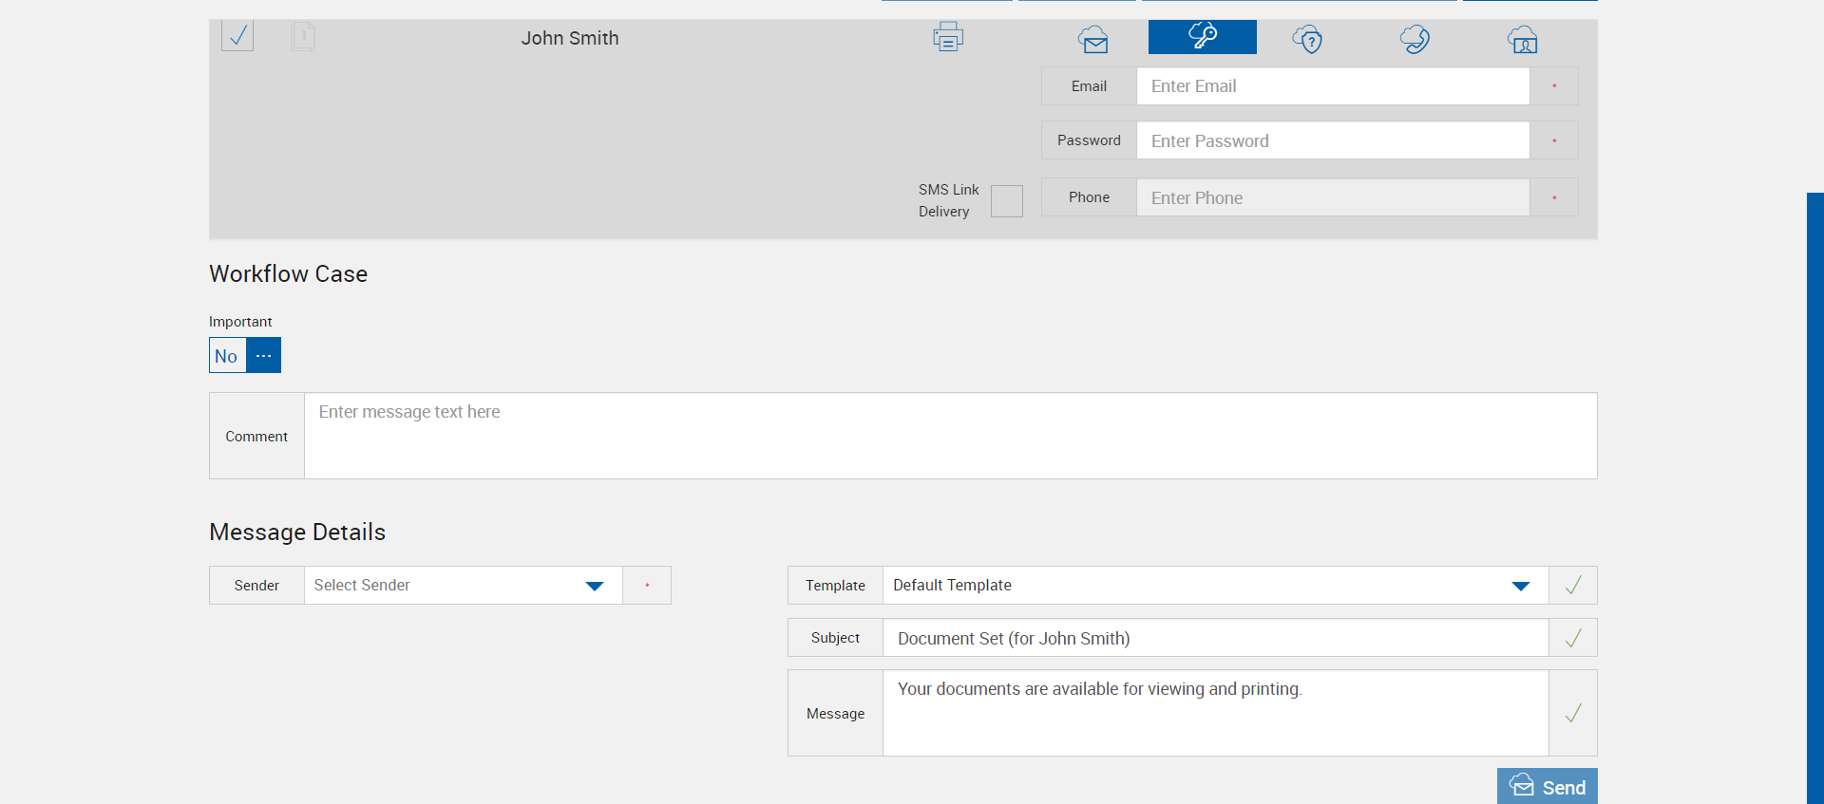
Task: Focus the Enter Password field
Action: pyautogui.click(x=1332, y=140)
